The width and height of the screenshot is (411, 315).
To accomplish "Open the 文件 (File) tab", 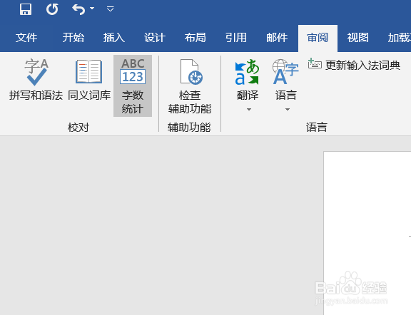I will [x=26, y=38].
